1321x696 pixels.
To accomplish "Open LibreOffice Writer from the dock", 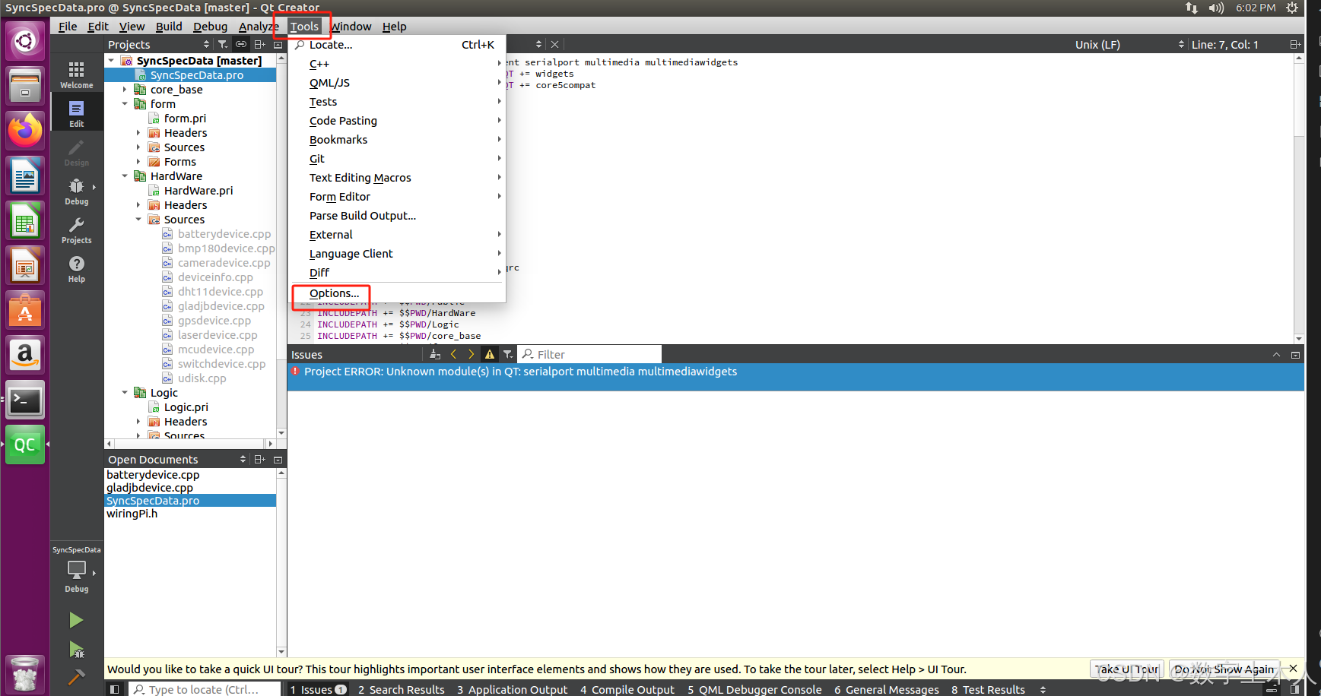I will (x=25, y=176).
